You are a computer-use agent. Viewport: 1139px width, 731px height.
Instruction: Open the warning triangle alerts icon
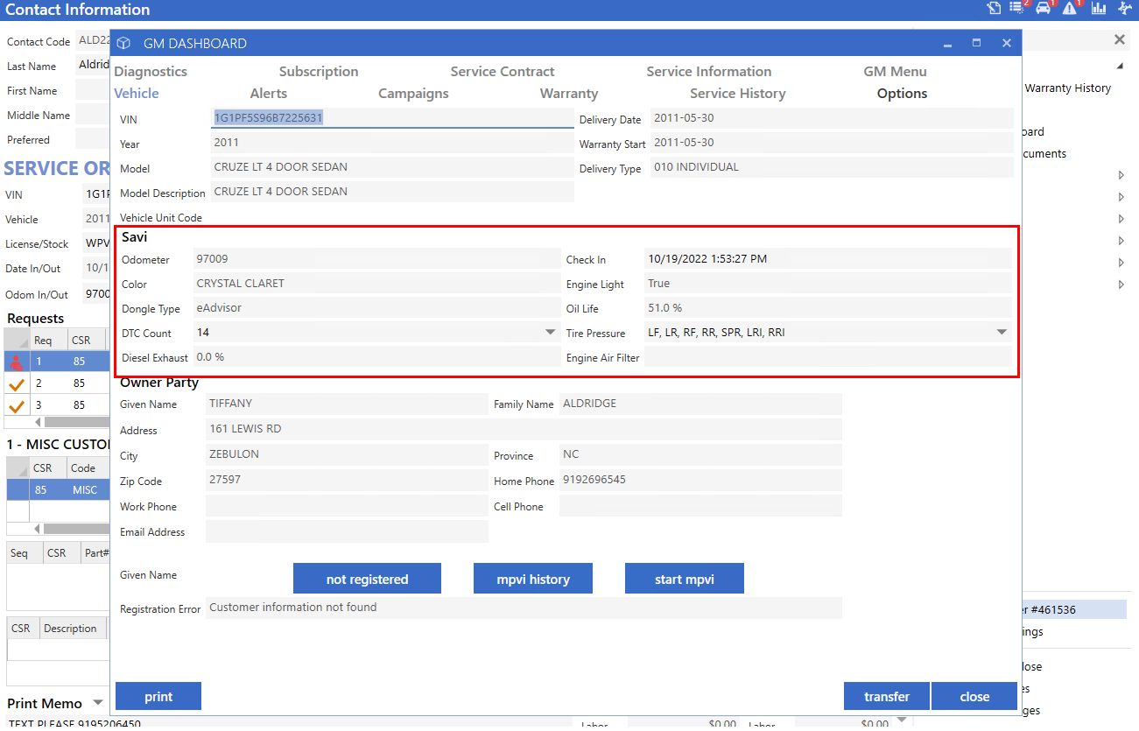tap(1071, 8)
